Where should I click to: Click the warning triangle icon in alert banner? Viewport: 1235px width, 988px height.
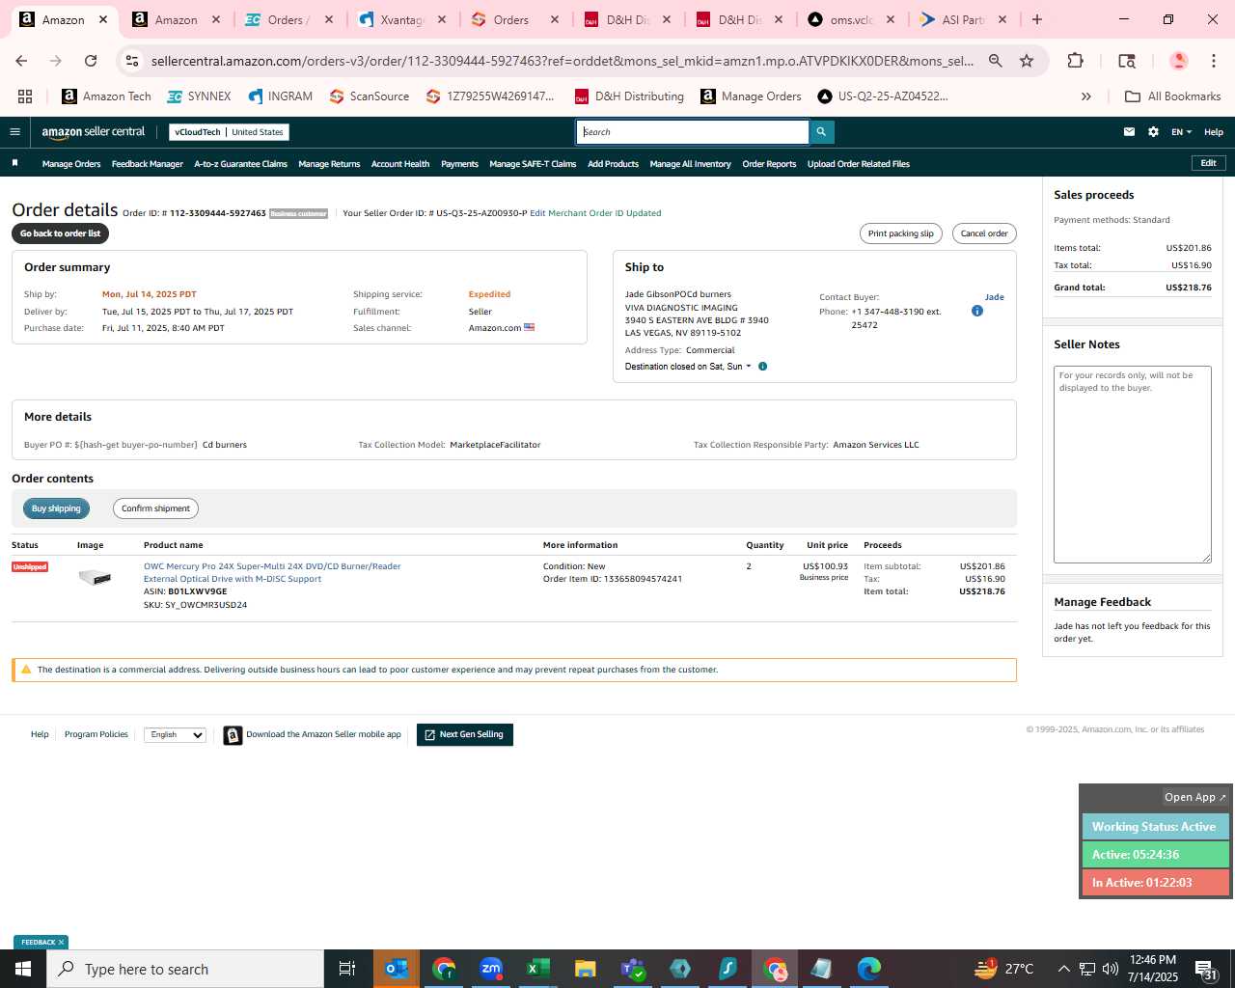26,670
